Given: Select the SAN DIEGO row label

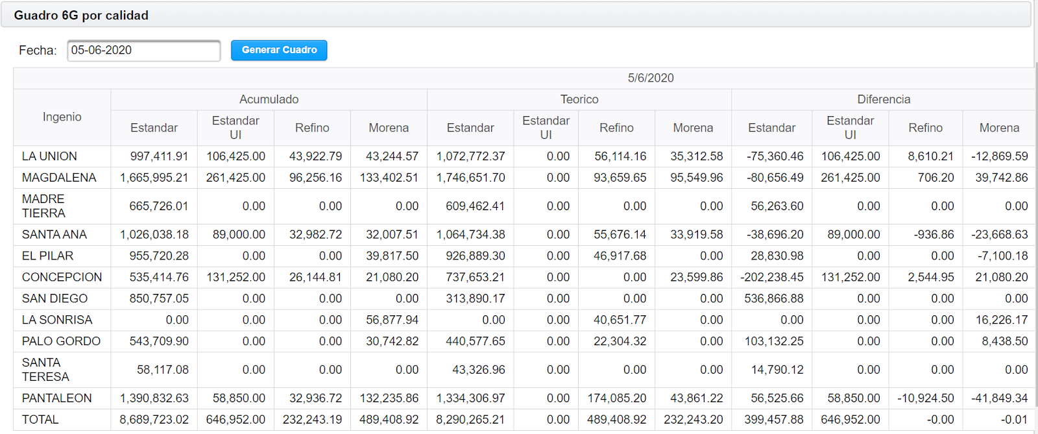Looking at the screenshot, I should (x=54, y=299).
